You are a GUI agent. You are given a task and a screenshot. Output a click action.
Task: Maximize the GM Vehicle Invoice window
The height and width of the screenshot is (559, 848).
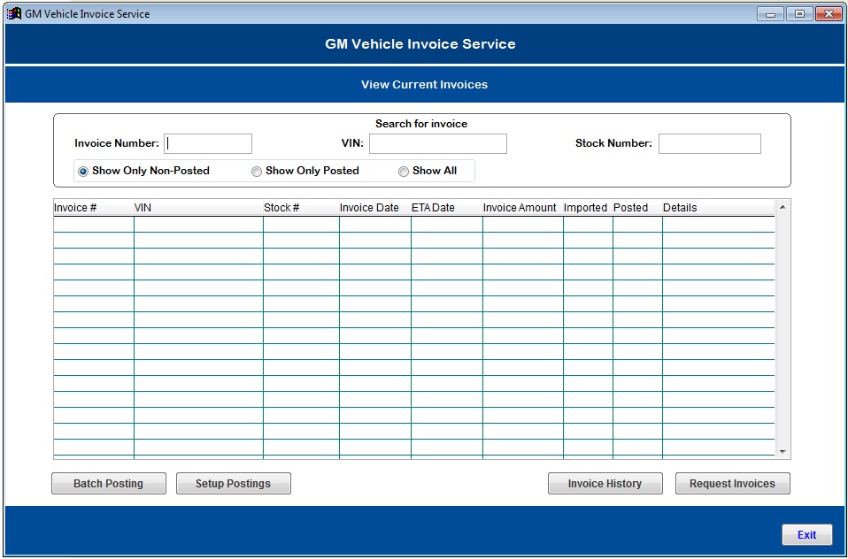point(799,13)
